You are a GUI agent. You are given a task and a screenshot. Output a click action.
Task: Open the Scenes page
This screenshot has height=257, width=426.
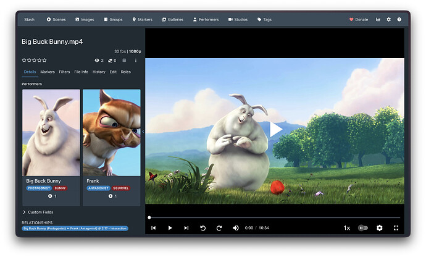(56, 20)
